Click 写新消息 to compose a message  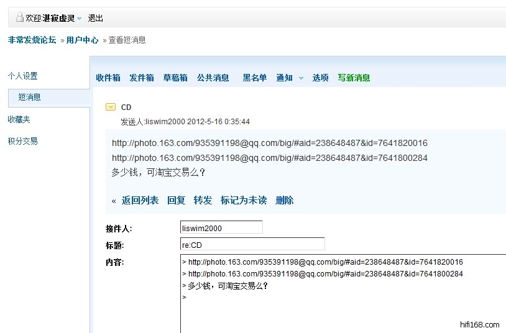tap(354, 78)
